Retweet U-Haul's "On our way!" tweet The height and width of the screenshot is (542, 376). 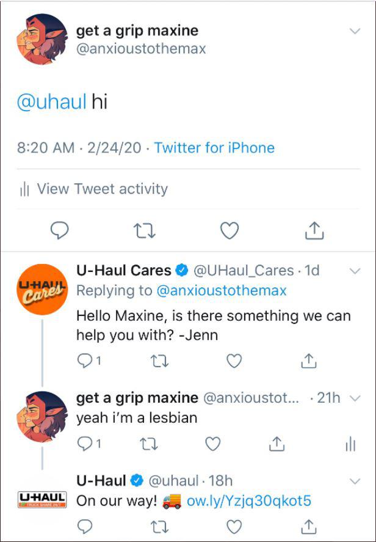pos(157,526)
